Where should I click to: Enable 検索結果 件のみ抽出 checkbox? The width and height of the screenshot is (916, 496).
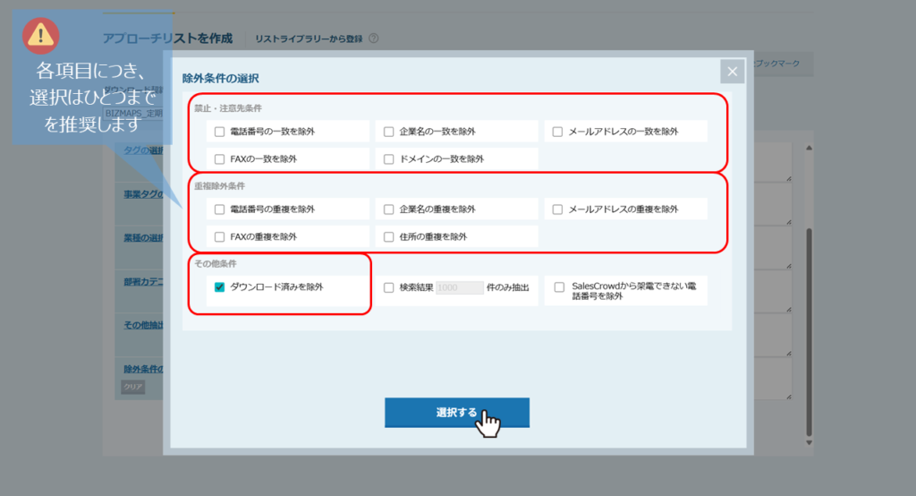click(389, 288)
